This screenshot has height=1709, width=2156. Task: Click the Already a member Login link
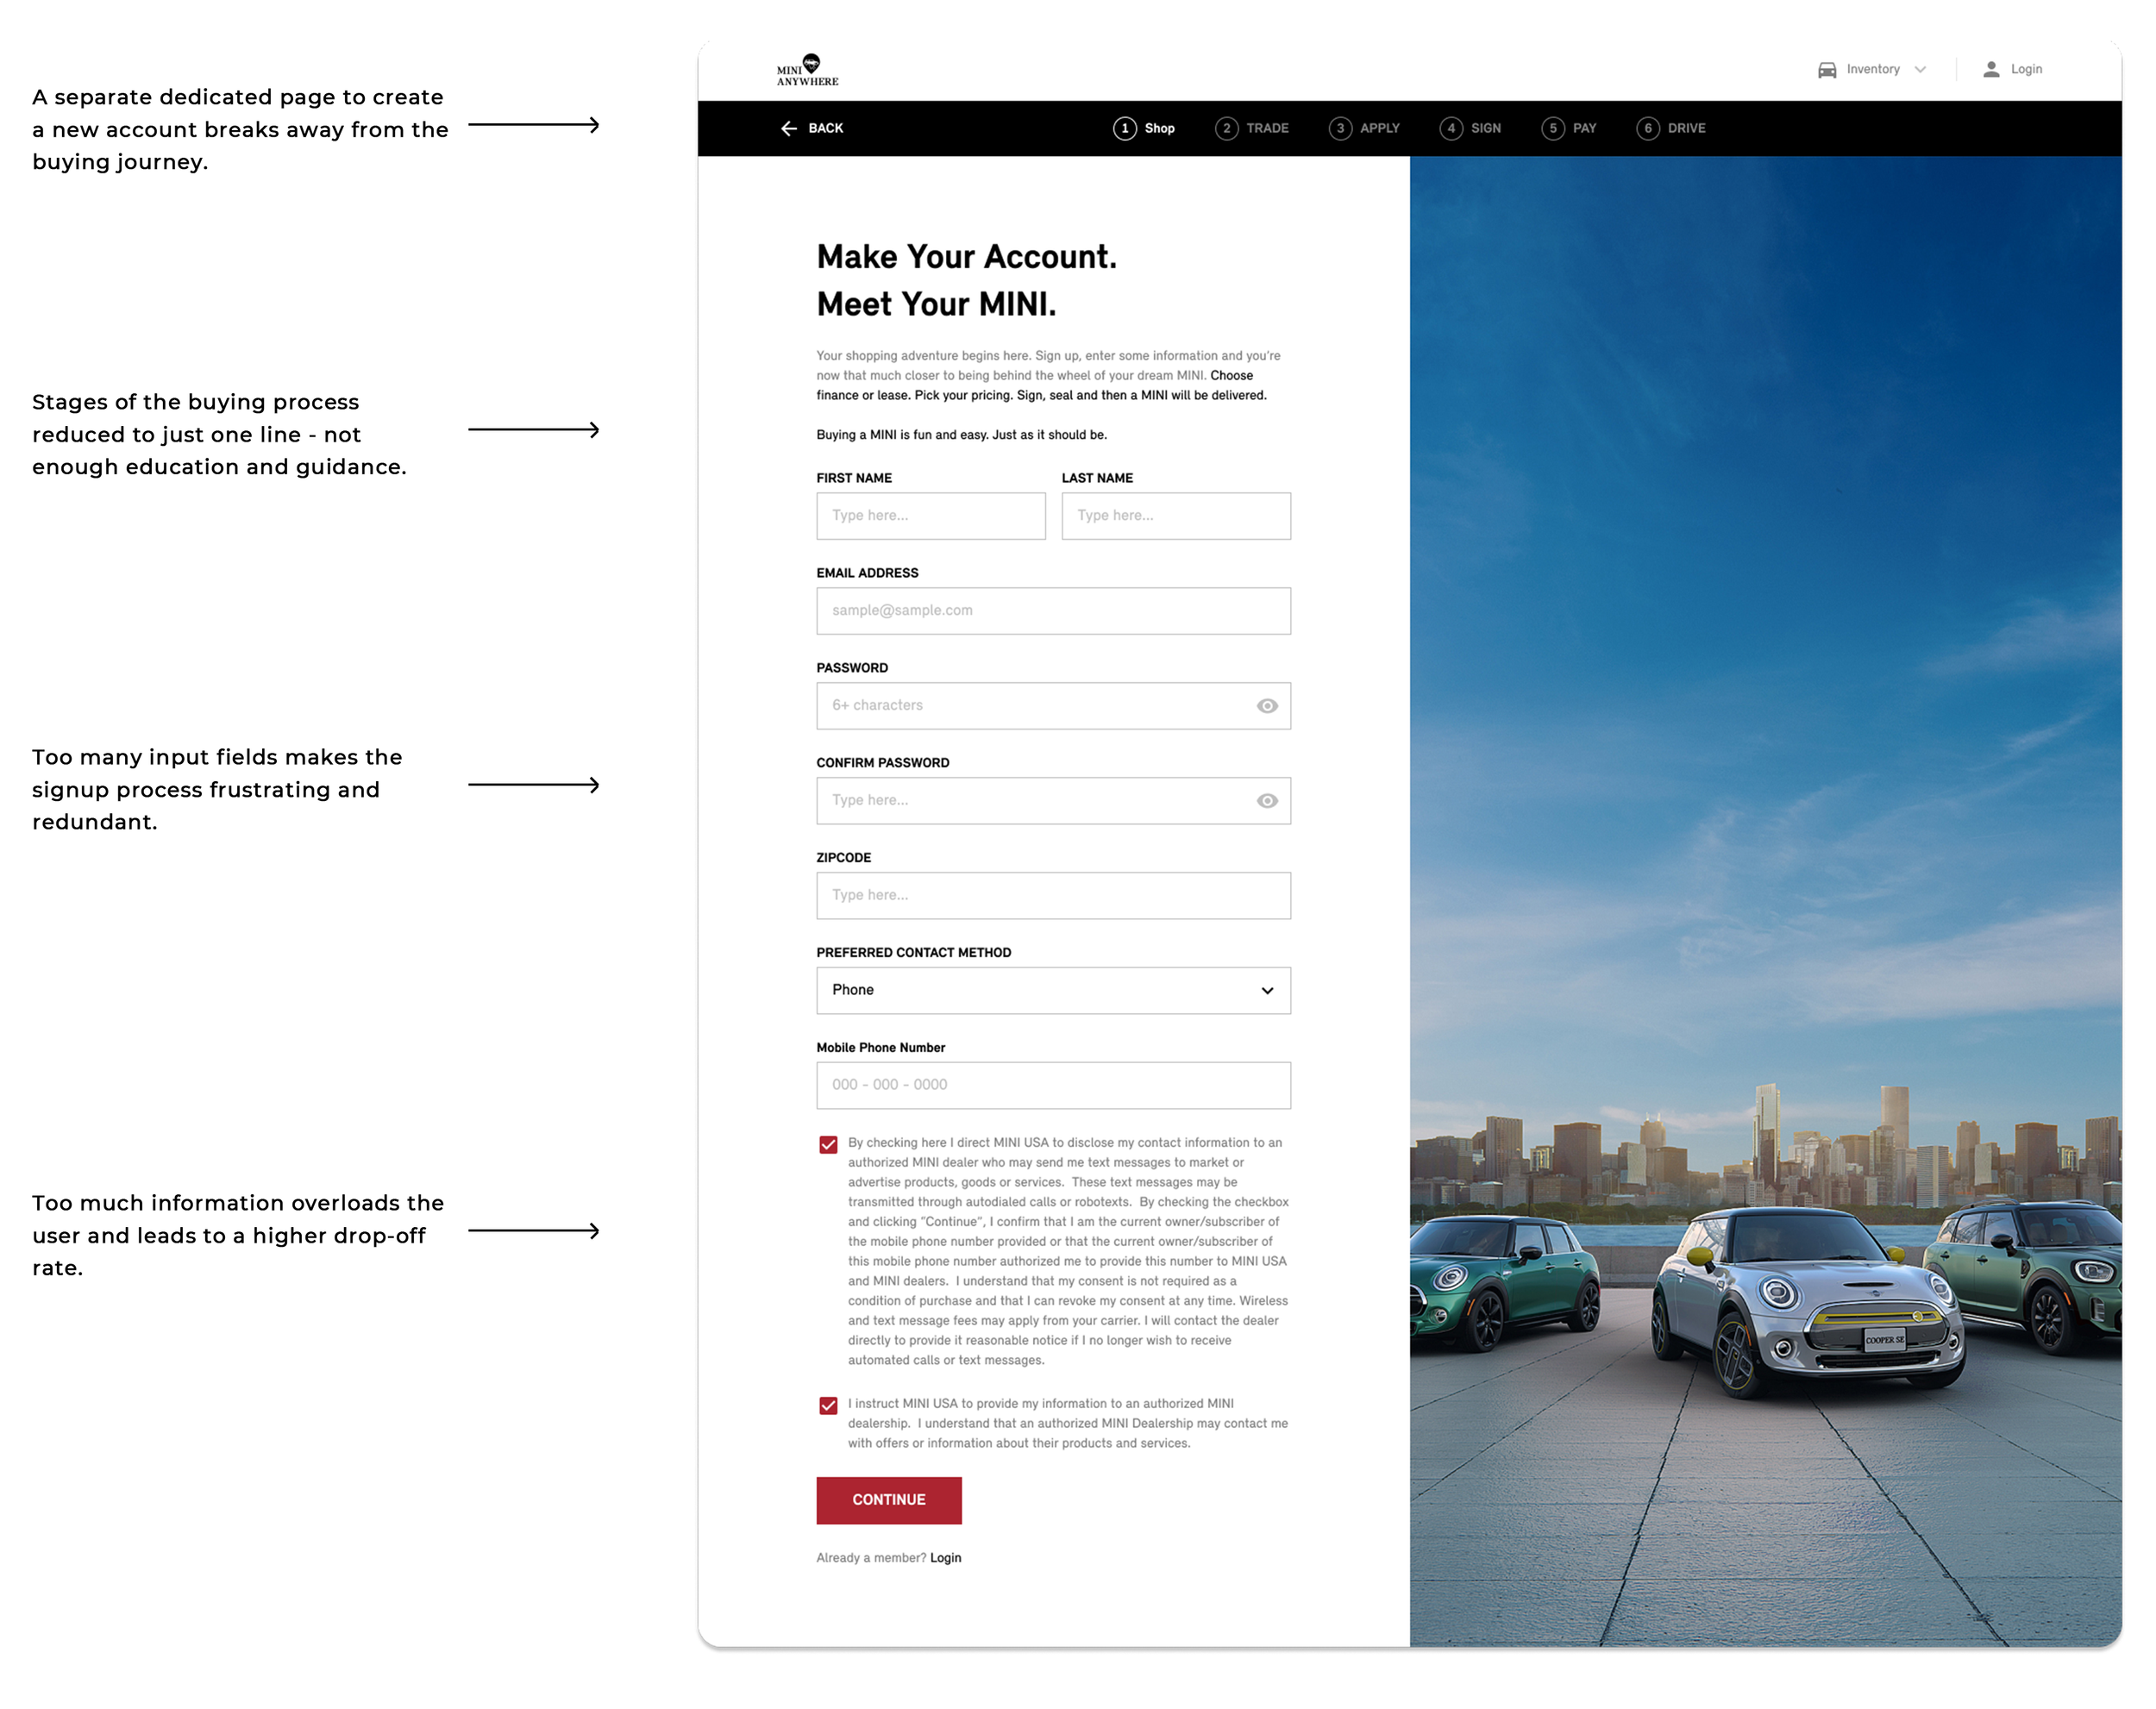click(x=945, y=1557)
